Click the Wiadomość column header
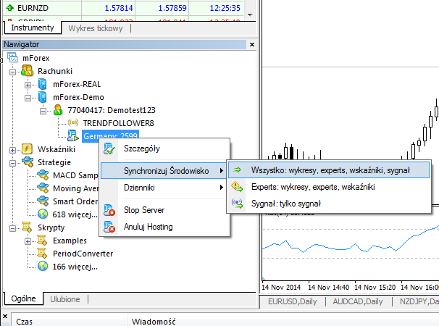The height and width of the screenshot is (326, 439). coord(283,321)
